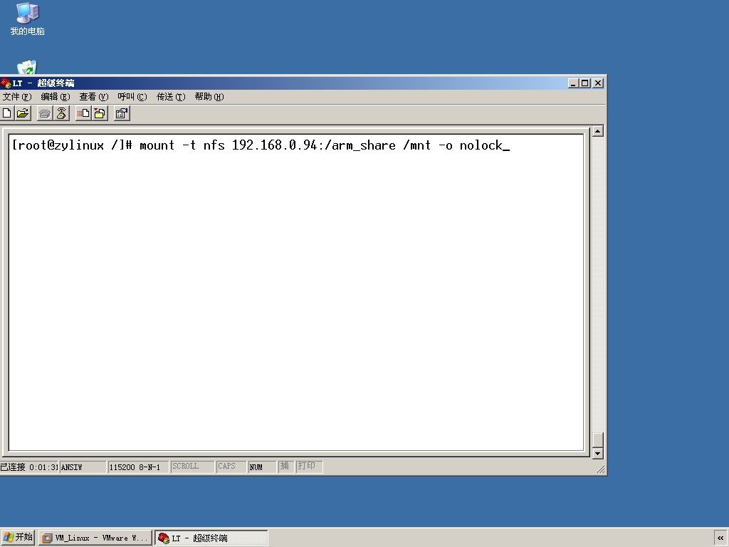
Task: Click the vertical scrollbar thumb
Action: [x=598, y=439]
